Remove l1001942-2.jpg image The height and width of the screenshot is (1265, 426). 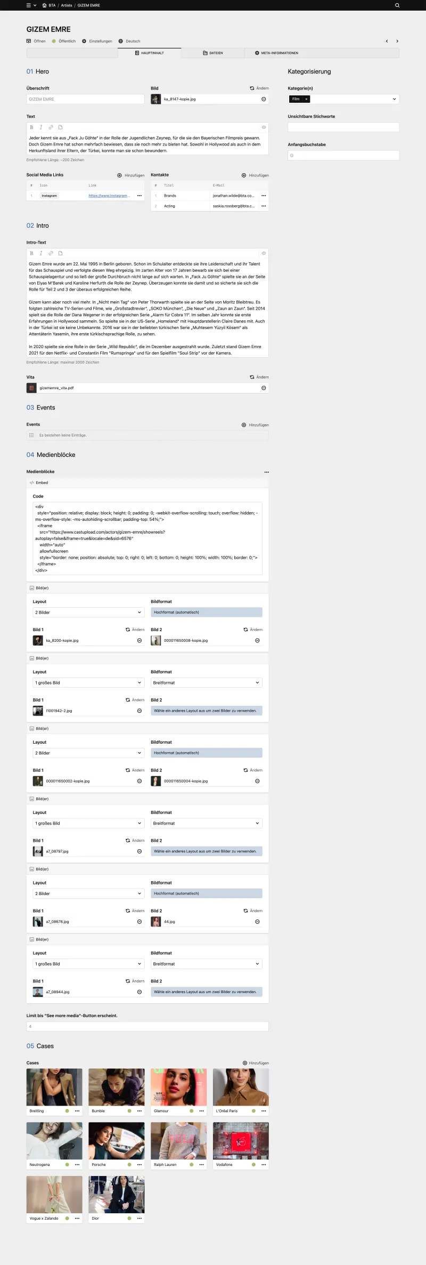140,711
